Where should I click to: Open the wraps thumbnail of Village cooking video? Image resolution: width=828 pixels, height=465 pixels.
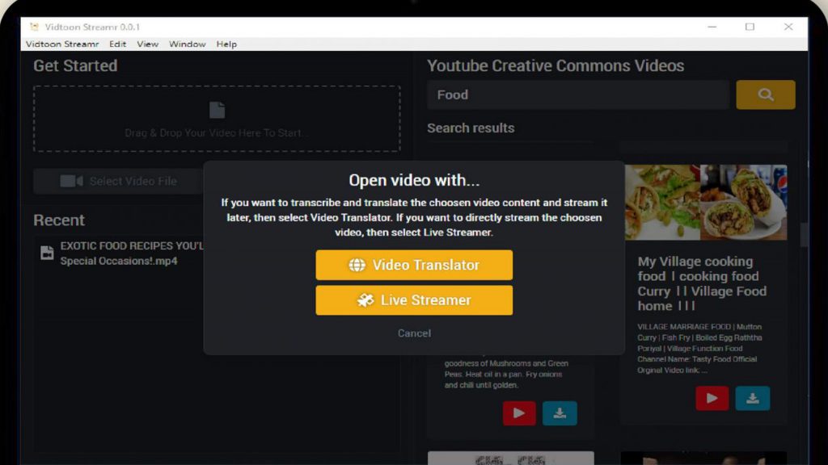pyautogui.click(x=706, y=203)
